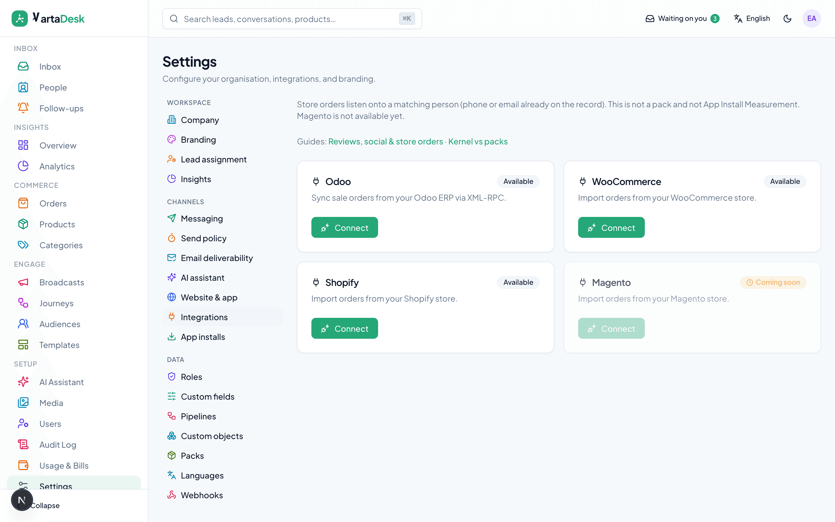Screen dimensions: 835x522
Task: Open Templates layout icon
Action: click(23, 345)
